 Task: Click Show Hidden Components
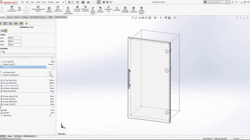pyautogui.click(x=68, y=10)
